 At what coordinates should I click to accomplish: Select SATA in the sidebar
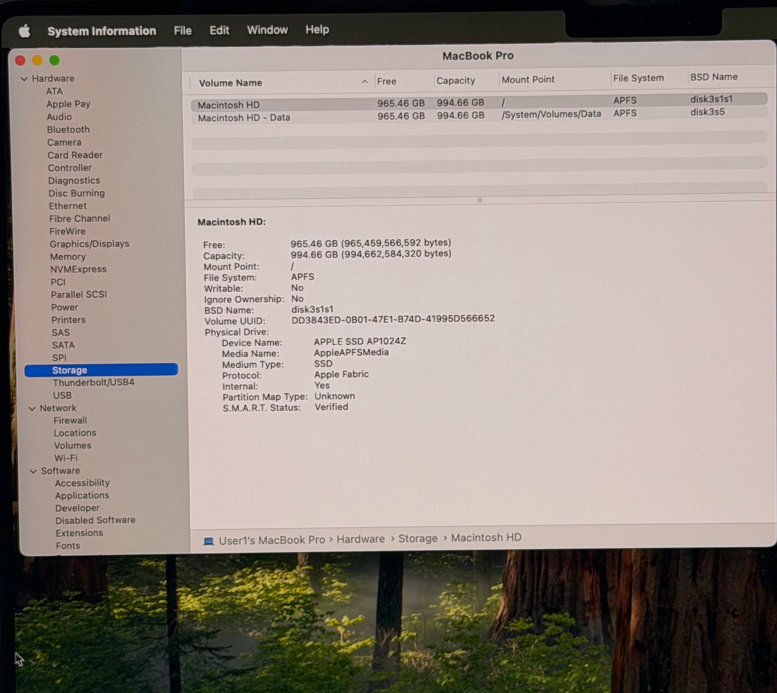tap(63, 345)
